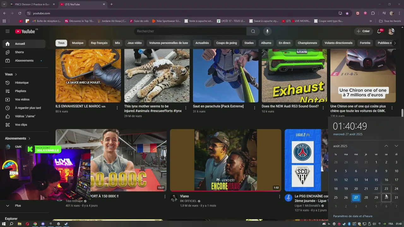Start voice search with the microphone icon

pyautogui.click(x=267, y=31)
